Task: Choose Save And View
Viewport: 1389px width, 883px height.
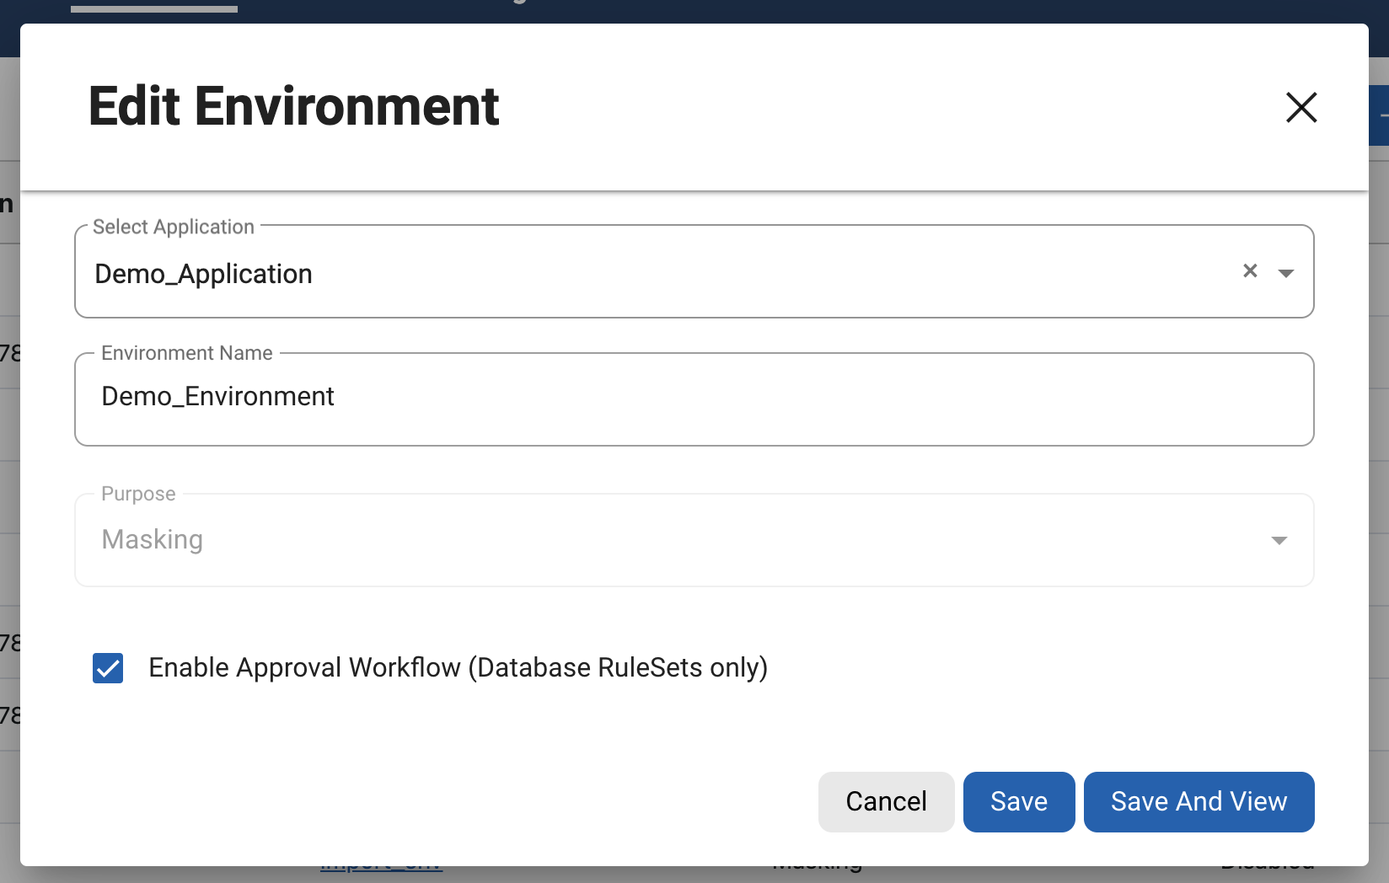Action: coord(1198,801)
